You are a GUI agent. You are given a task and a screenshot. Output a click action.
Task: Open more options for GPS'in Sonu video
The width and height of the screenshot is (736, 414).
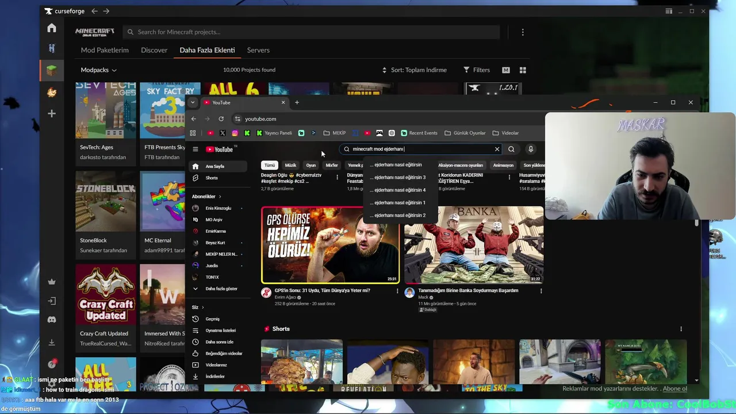[x=397, y=291]
